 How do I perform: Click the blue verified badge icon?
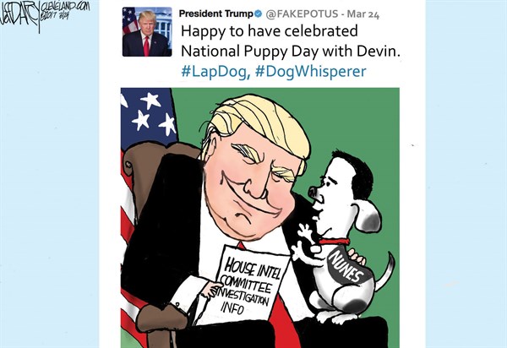(x=258, y=14)
